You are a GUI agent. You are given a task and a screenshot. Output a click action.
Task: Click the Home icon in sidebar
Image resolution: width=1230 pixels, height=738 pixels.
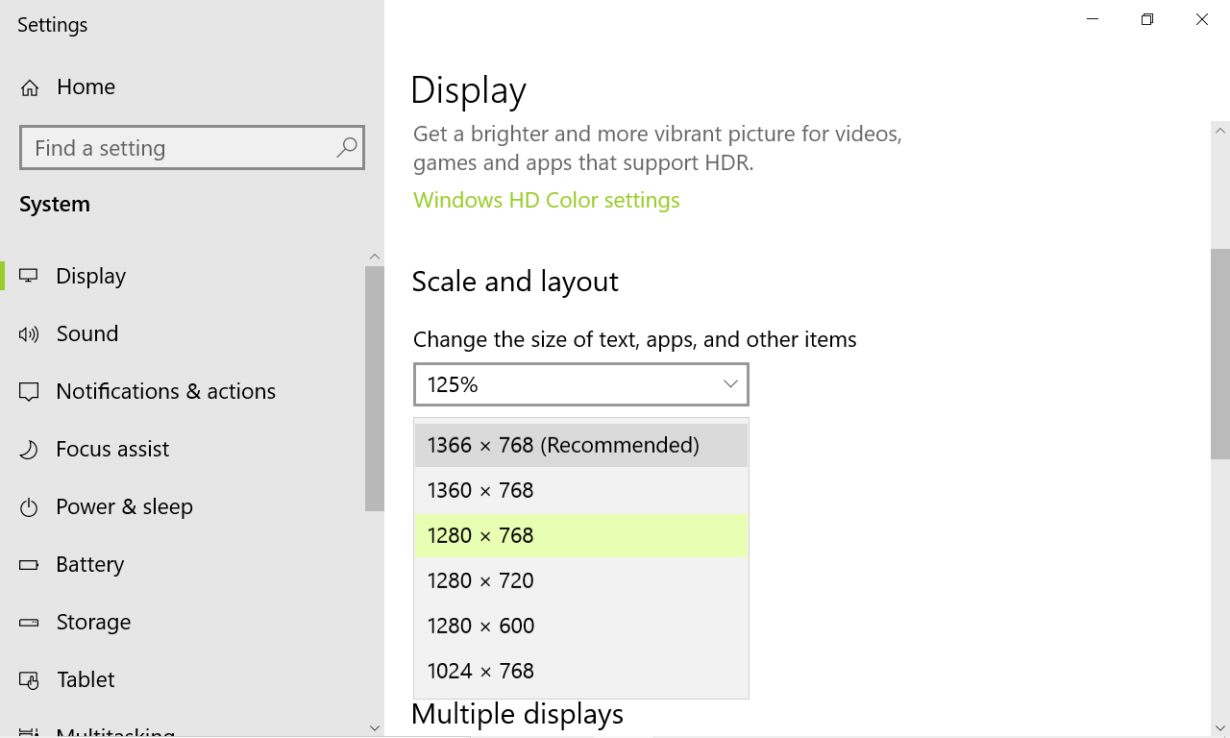(x=30, y=88)
